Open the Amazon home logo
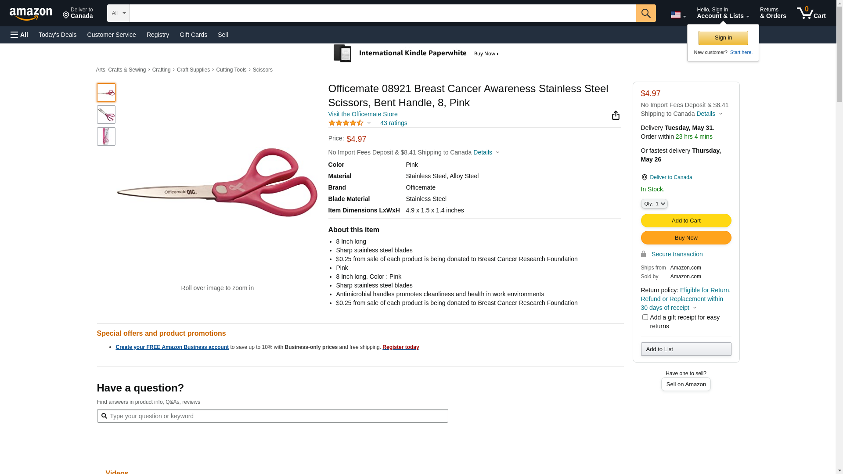The height and width of the screenshot is (474, 843). (x=31, y=14)
